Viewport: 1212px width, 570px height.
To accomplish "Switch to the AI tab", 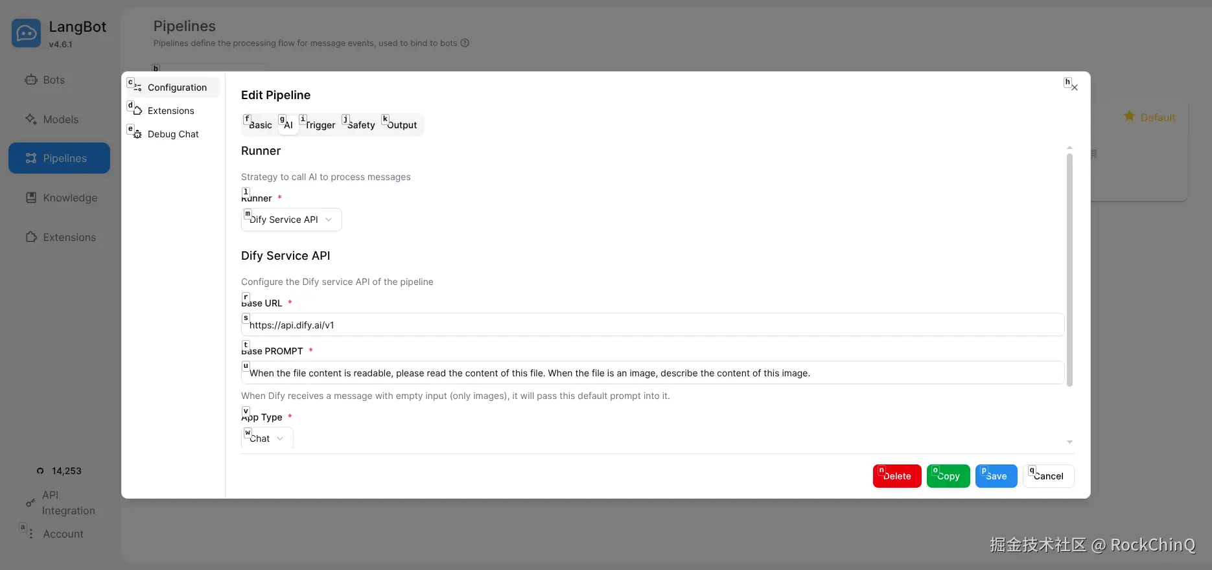I will pyautogui.click(x=288, y=125).
